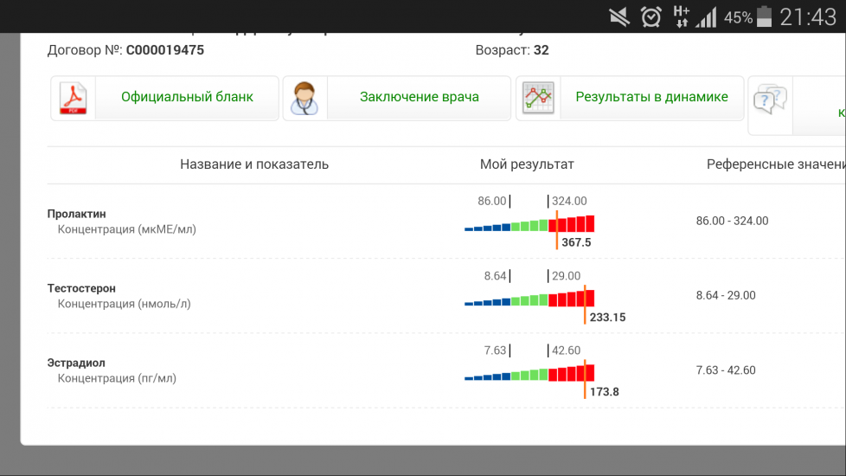The image size is (846, 476).
Task: Click the Название и показатель column header
Action: (x=254, y=164)
